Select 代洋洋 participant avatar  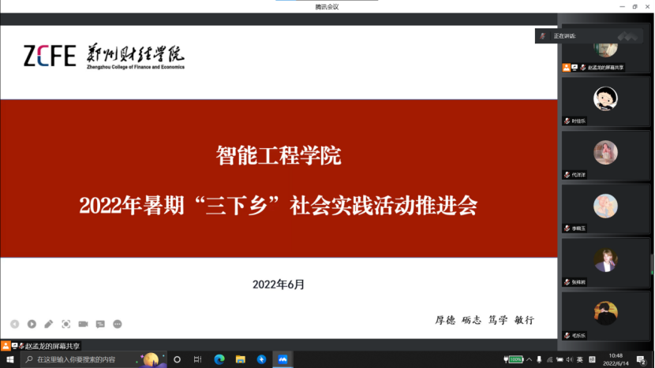pos(605,152)
